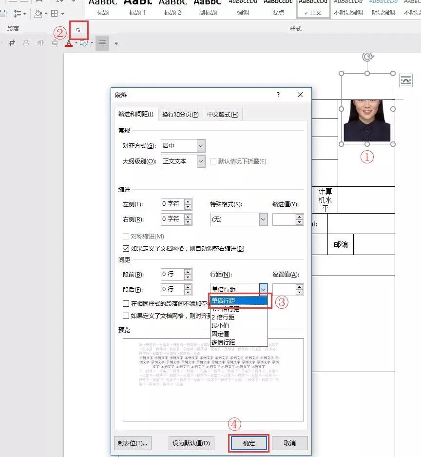Open the line spacing icon in the ribbon
Viewport: 421px width, 457px height.
pos(17,13)
